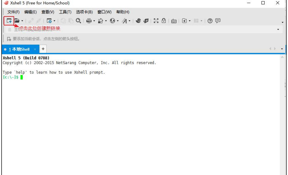The image size is (288, 175).
Task: Click the address bar host input field
Action: click(144, 29)
